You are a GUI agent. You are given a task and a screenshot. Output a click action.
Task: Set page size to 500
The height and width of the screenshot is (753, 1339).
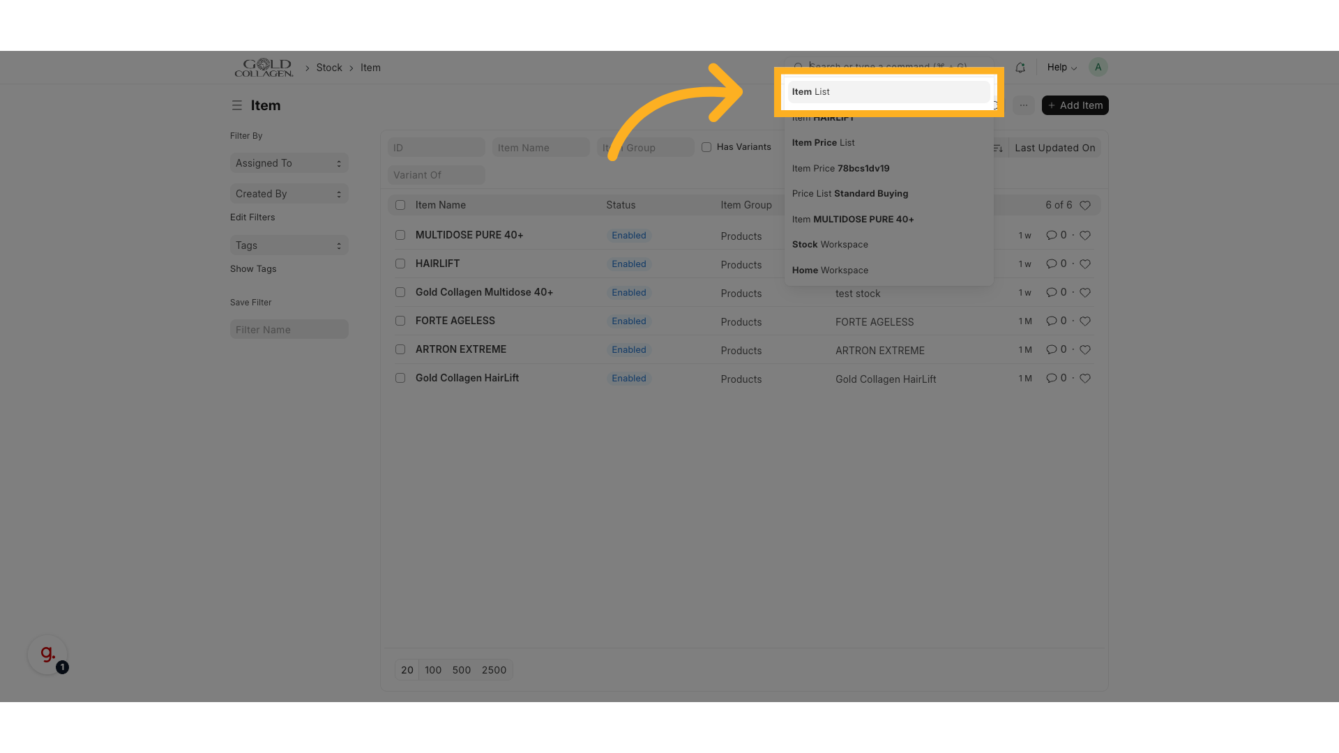click(x=462, y=670)
